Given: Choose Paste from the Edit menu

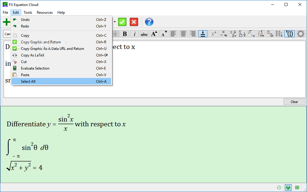Looking at the screenshot, I should point(61,75).
